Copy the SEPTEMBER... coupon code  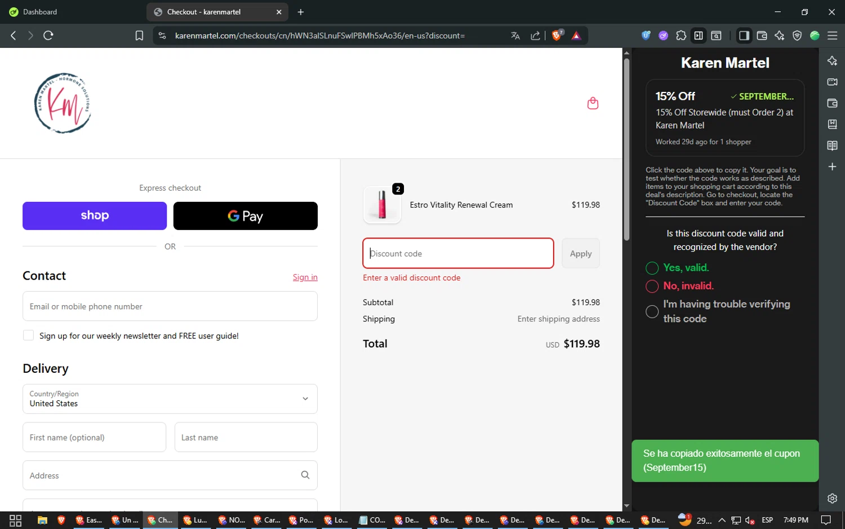(762, 96)
